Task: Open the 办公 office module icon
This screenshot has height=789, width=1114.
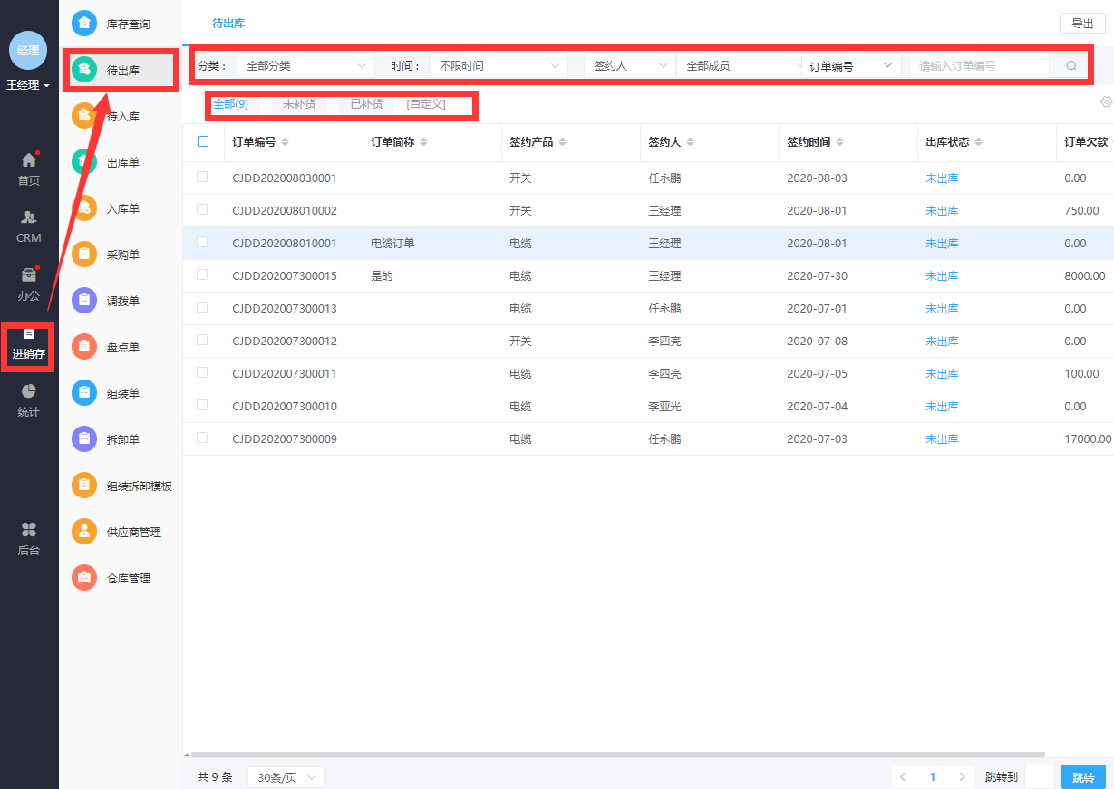Action: point(29,275)
